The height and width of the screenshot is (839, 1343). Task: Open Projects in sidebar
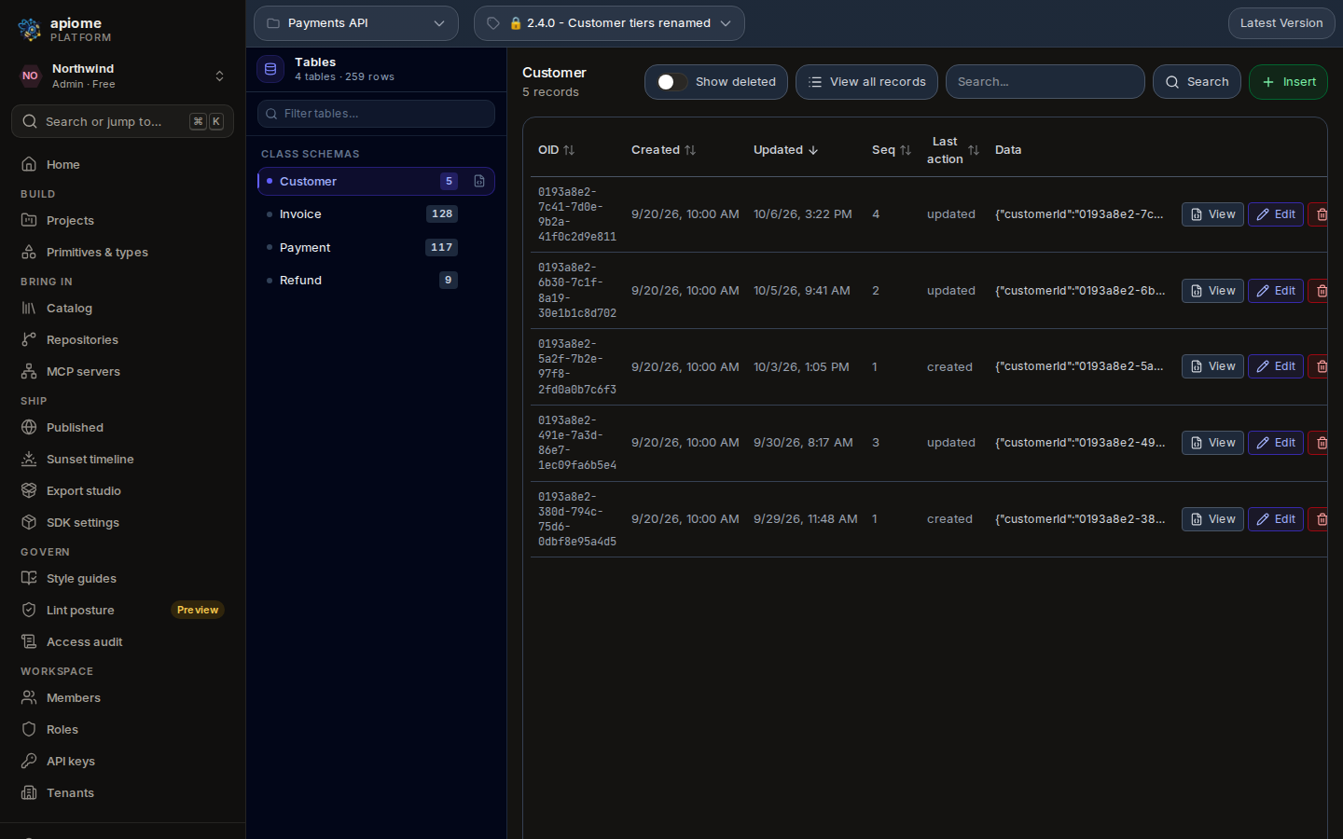[122, 221]
